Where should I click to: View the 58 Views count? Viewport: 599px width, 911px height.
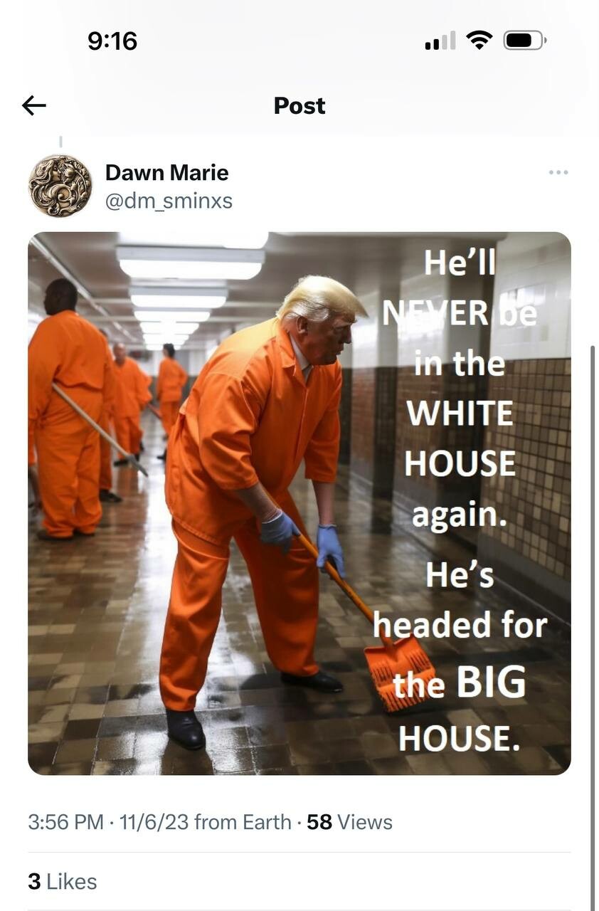tap(349, 822)
